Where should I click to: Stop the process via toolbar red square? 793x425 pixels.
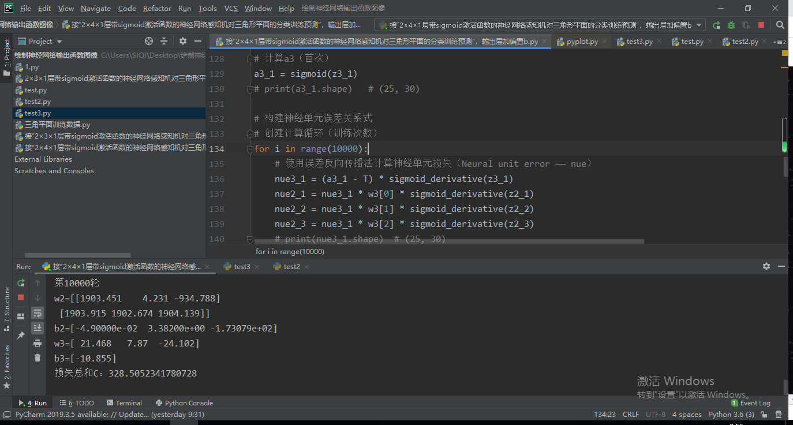point(761,25)
